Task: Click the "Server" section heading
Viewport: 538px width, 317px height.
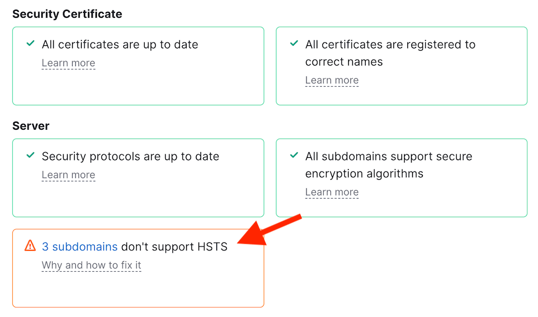Action: 31,126
